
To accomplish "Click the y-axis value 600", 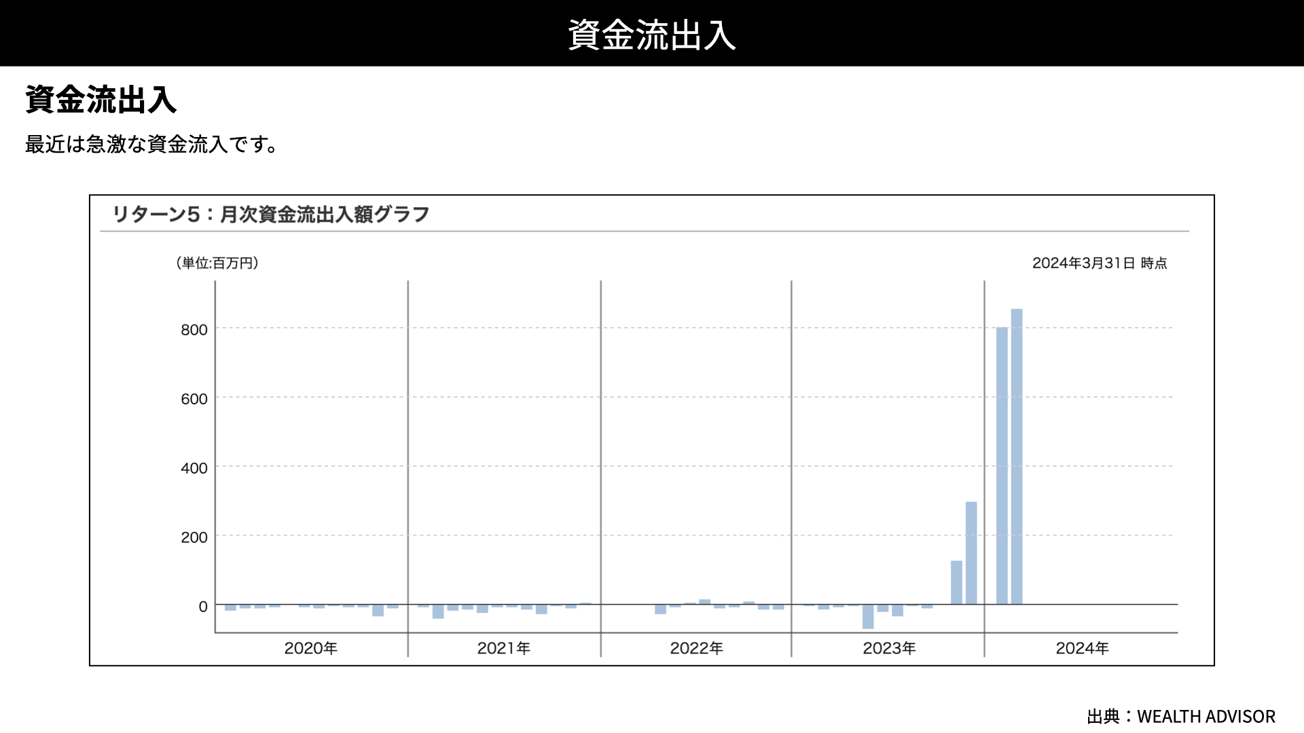I will (x=194, y=399).
